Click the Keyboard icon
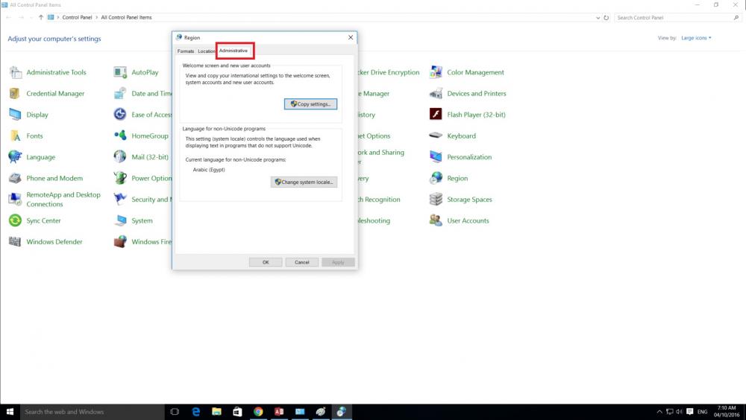746x420 pixels. pyautogui.click(x=436, y=136)
